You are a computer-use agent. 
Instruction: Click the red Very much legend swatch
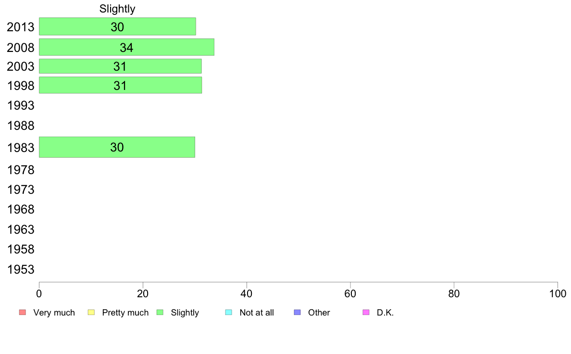pyautogui.click(x=23, y=313)
